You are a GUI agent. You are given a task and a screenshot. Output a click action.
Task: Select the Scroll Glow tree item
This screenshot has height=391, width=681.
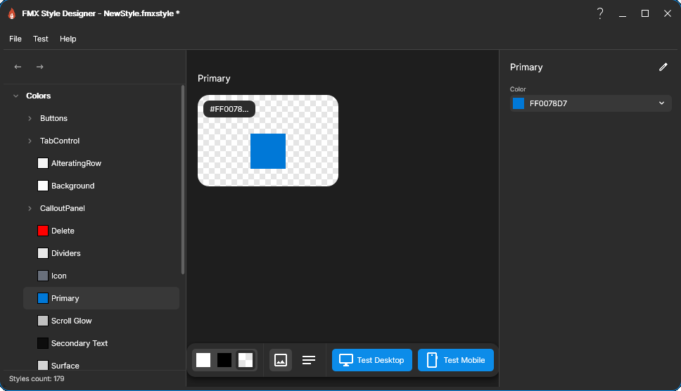coord(101,321)
